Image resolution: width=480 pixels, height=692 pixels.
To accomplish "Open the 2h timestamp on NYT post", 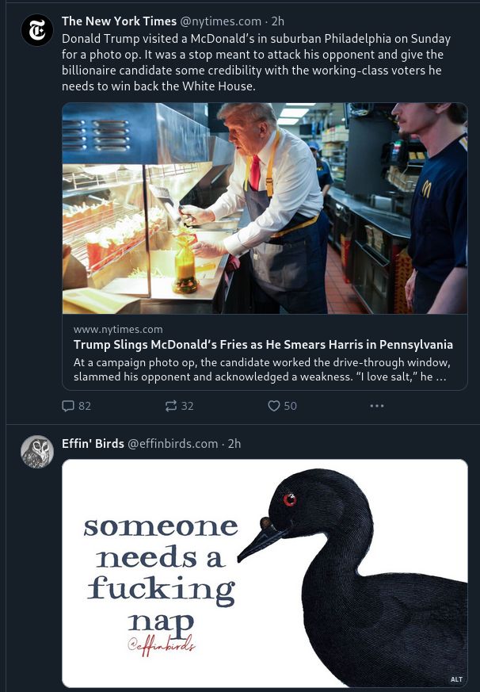I will (x=278, y=21).
